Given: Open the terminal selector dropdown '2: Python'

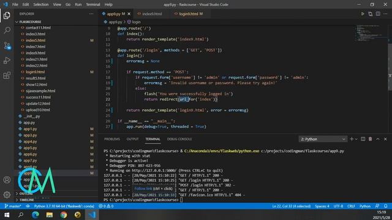Looking at the screenshot, I should 323,139.
